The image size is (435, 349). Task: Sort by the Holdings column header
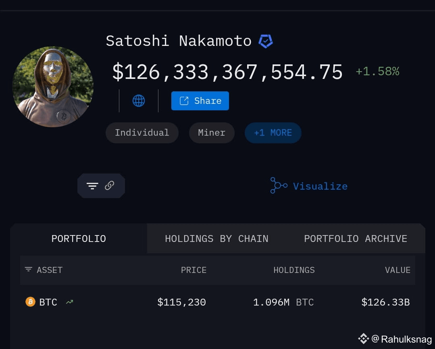294,270
